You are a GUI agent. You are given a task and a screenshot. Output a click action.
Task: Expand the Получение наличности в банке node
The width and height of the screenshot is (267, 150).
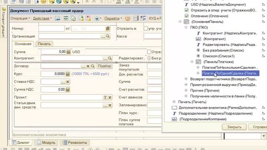pos(186,96)
